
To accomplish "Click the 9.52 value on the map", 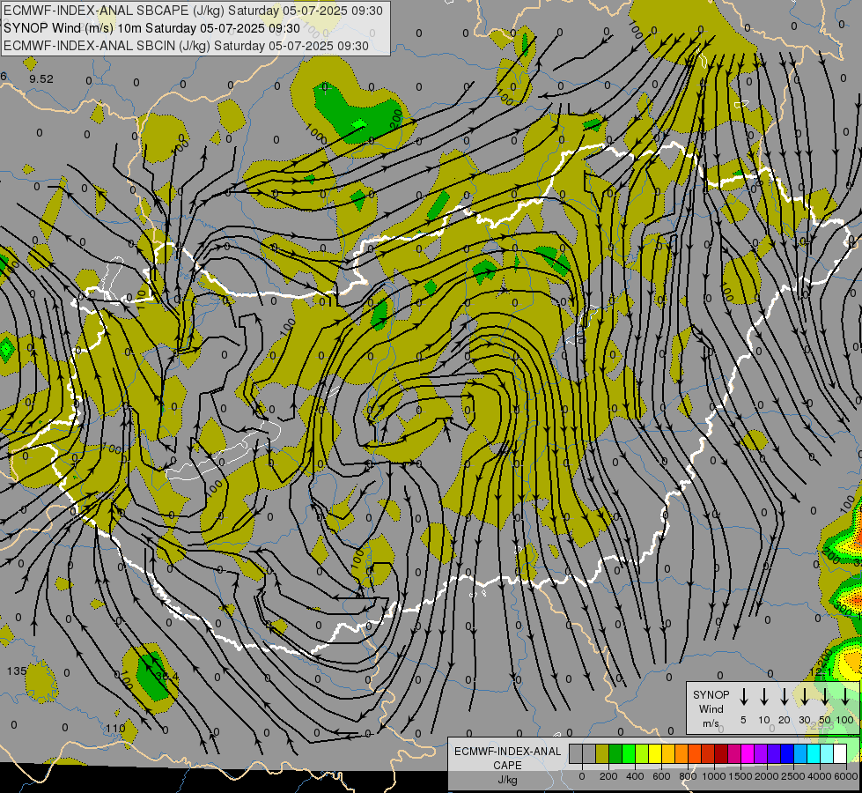I will click(41, 79).
